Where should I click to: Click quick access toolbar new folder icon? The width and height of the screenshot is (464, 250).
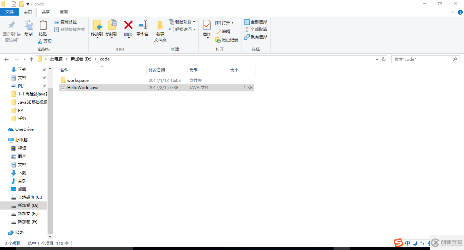[x=21, y=4]
